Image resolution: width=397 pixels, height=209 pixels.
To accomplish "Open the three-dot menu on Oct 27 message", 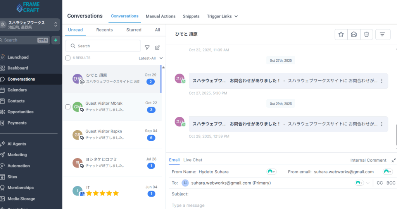I will tap(381, 81).
